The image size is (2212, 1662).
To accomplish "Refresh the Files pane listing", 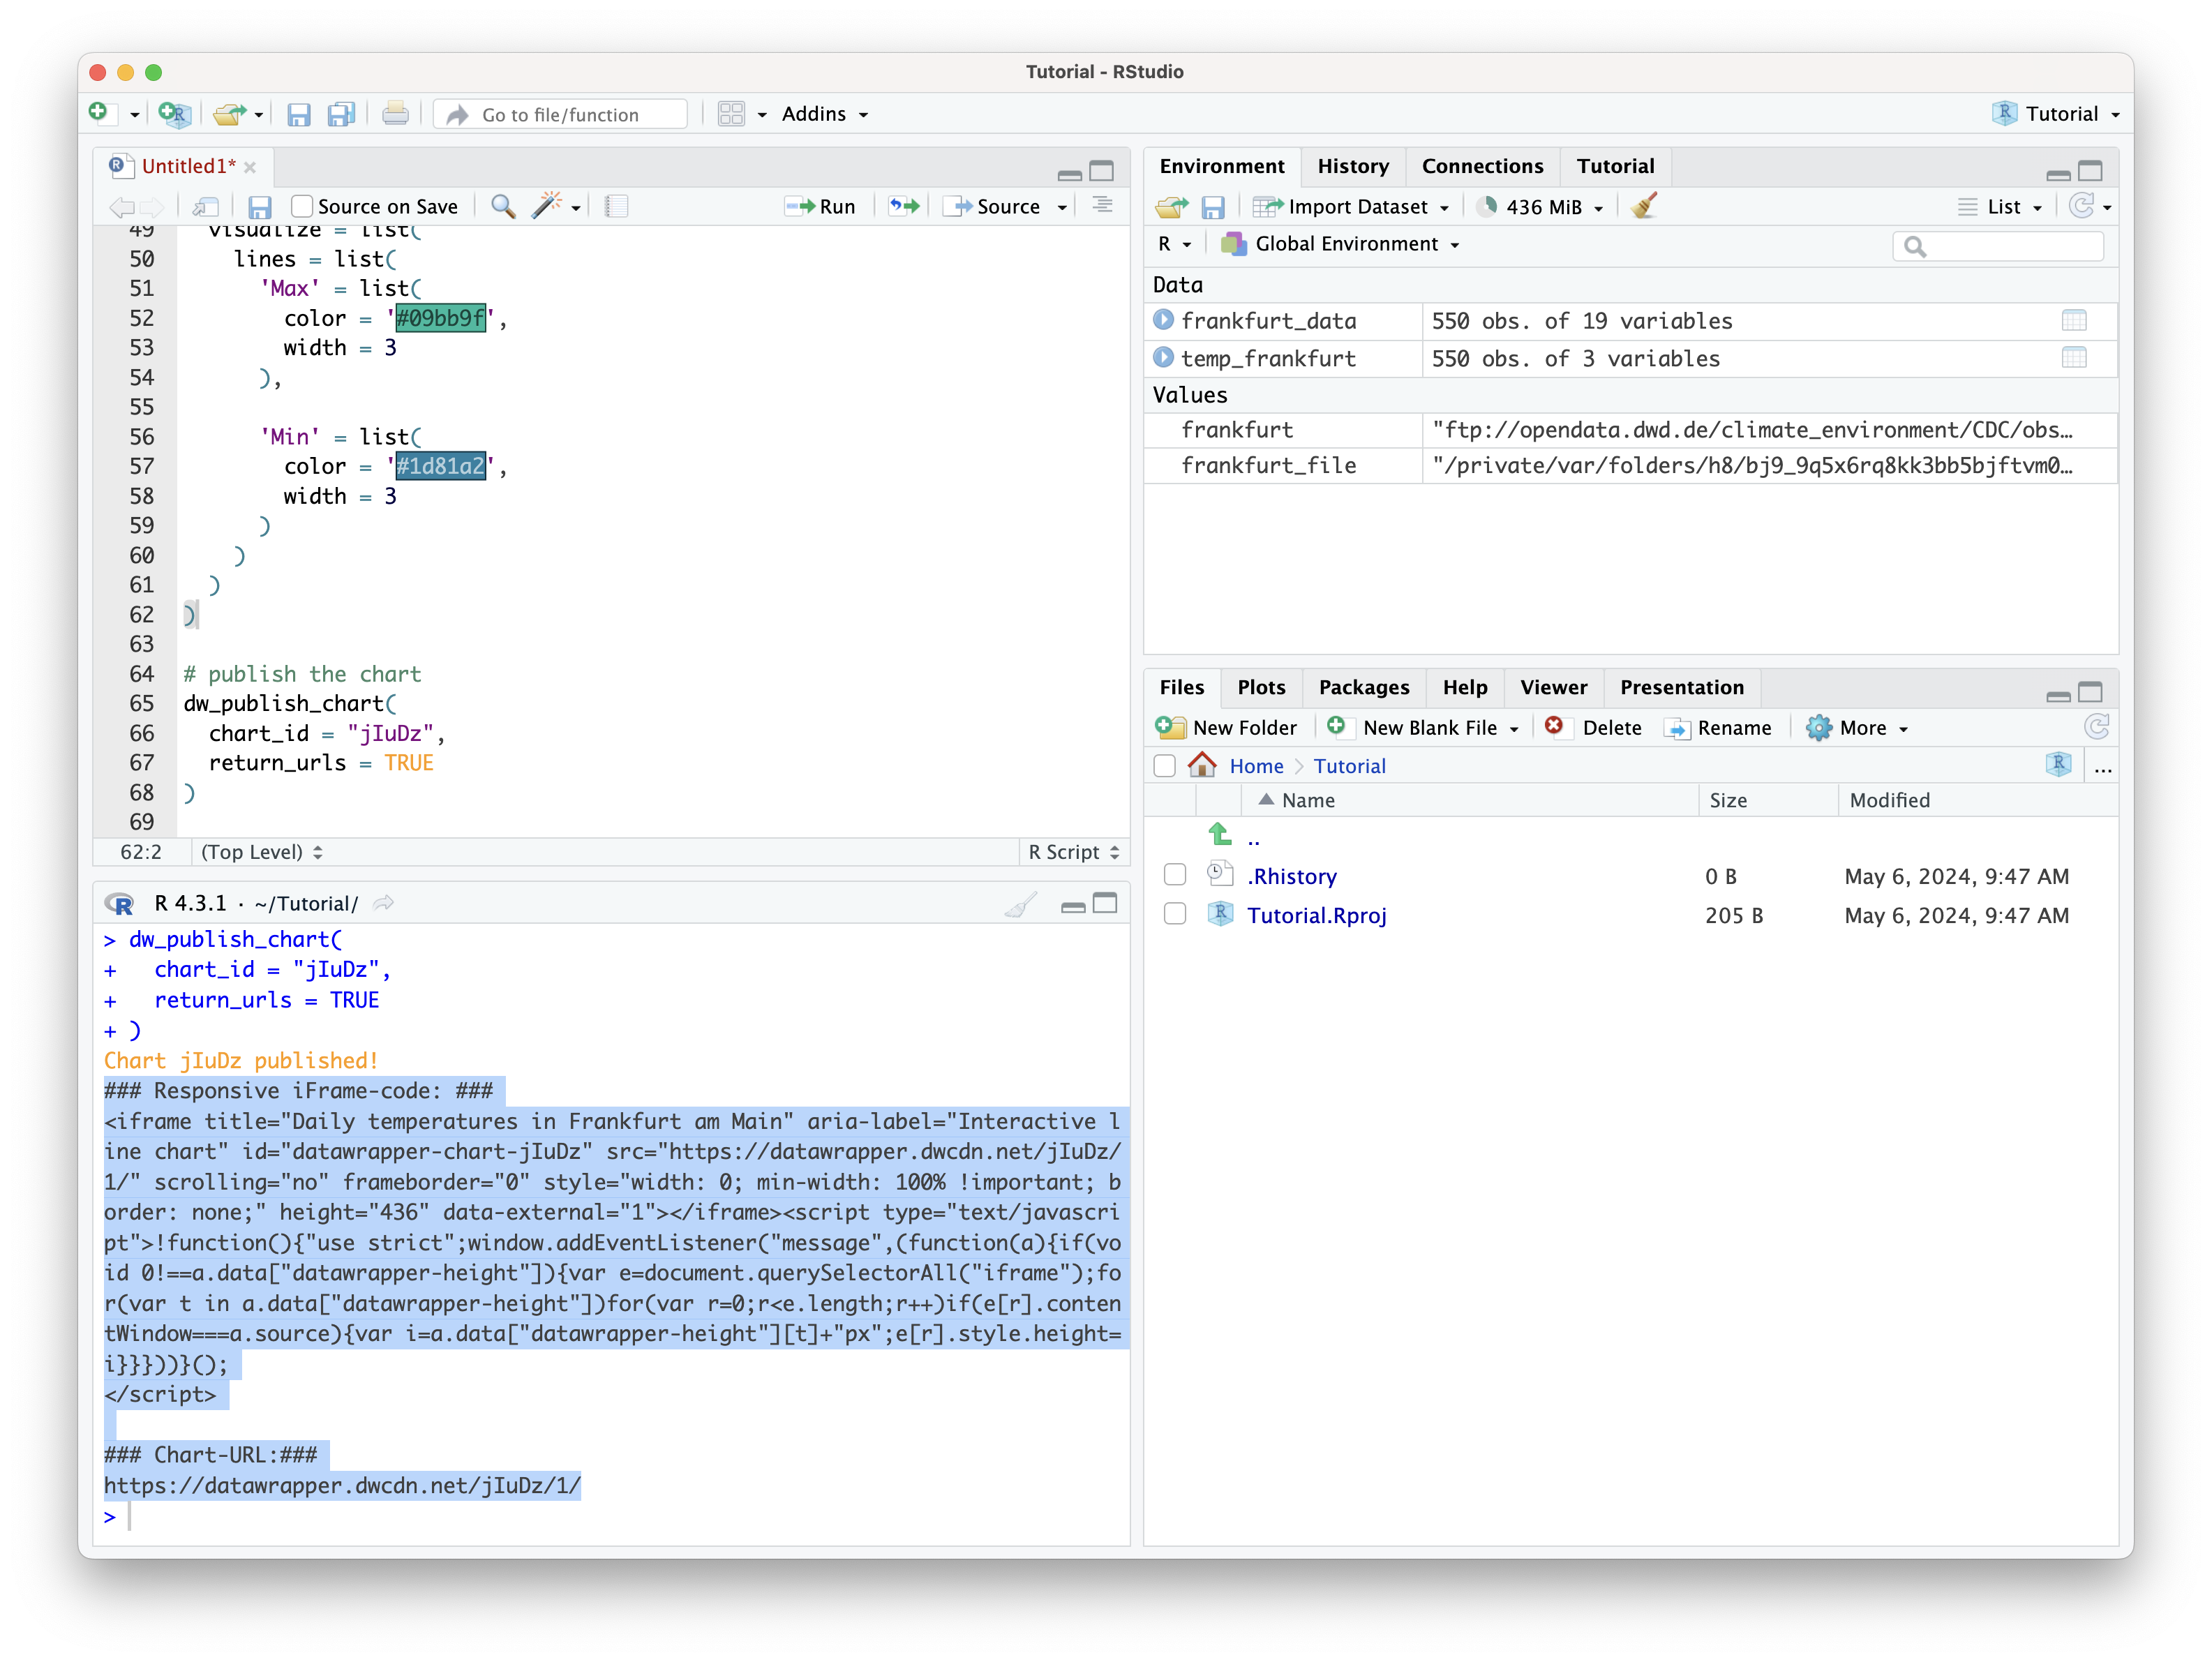I will click(2096, 727).
